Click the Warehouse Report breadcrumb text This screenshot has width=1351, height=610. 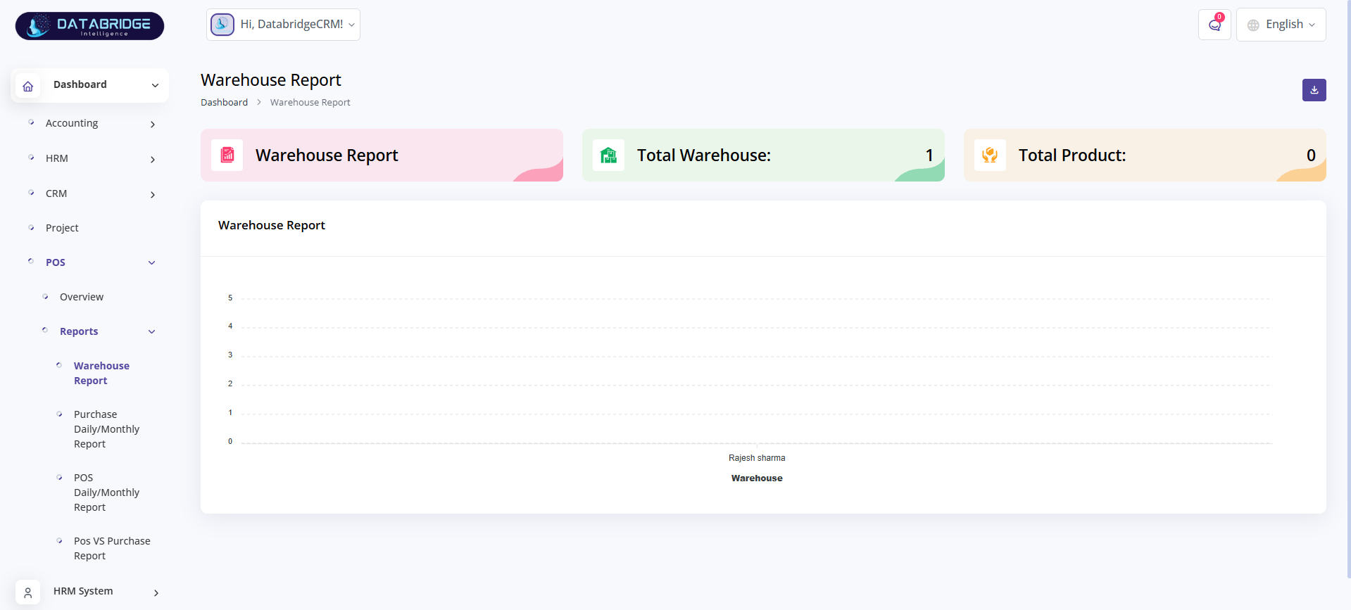tap(310, 102)
